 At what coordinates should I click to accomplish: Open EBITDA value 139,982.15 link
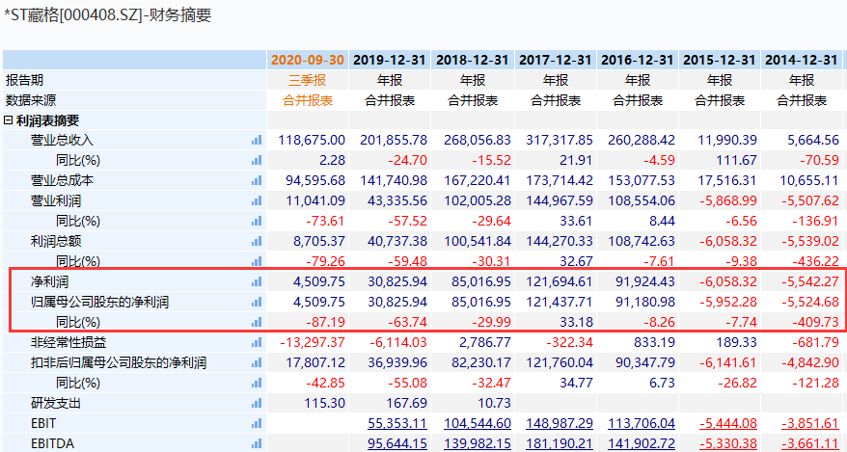(478, 443)
